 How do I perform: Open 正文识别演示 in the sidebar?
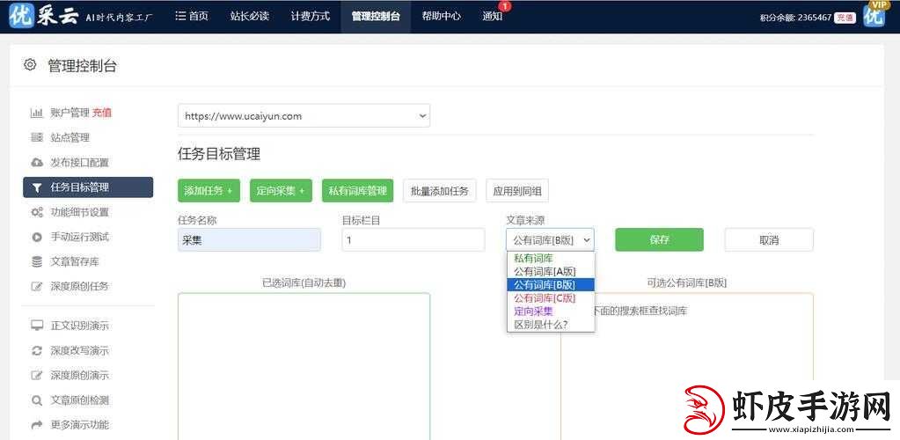pos(79,326)
